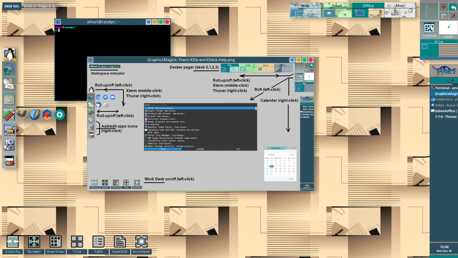Select GraphicsMagick entry in window list

[444, 94]
